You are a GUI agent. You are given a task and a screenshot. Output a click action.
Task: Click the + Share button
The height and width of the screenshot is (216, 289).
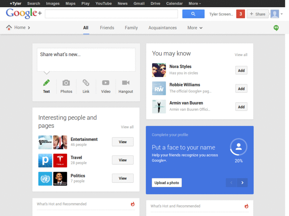[x=258, y=14]
